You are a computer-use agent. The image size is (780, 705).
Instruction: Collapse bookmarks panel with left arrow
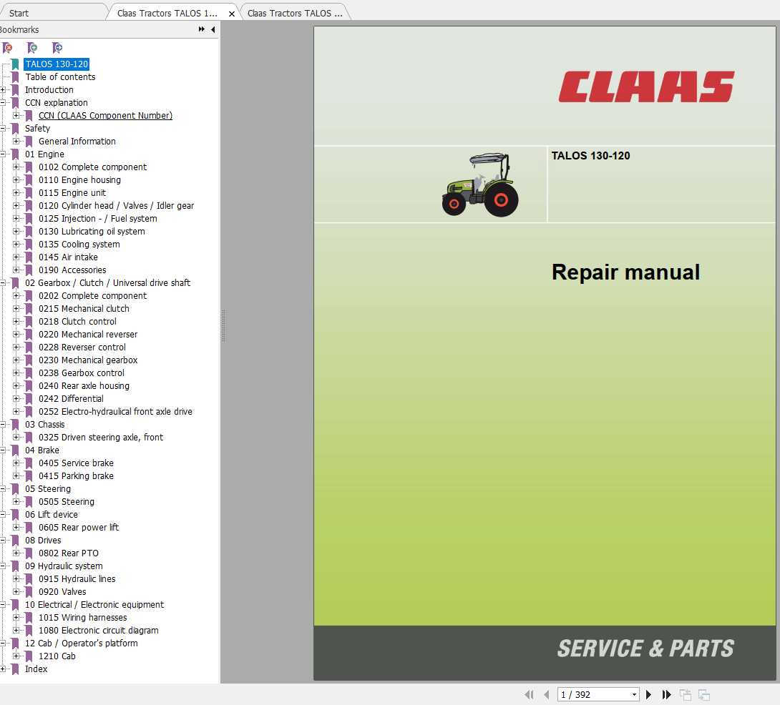pyautogui.click(x=213, y=29)
